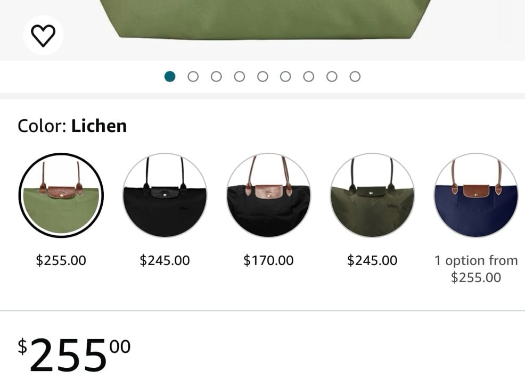Tap the $255.00 label under Lichen swatch

click(x=61, y=260)
